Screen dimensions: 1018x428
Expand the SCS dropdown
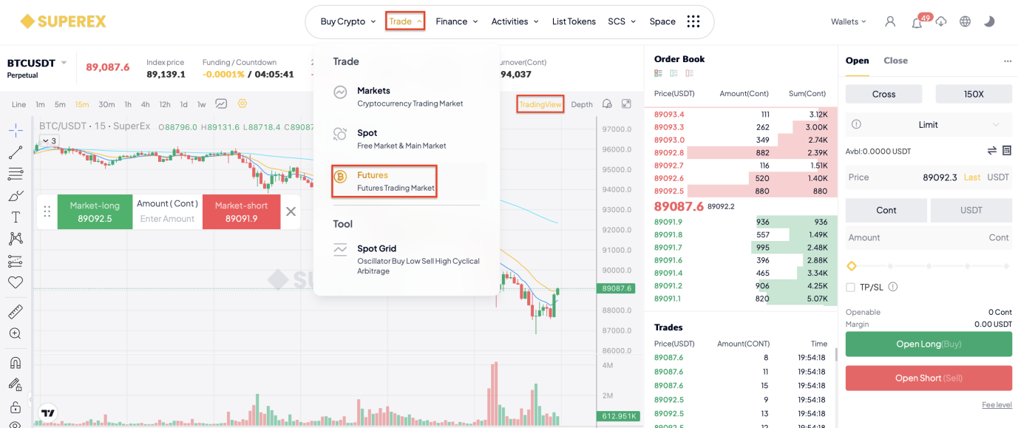(x=622, y=21)
